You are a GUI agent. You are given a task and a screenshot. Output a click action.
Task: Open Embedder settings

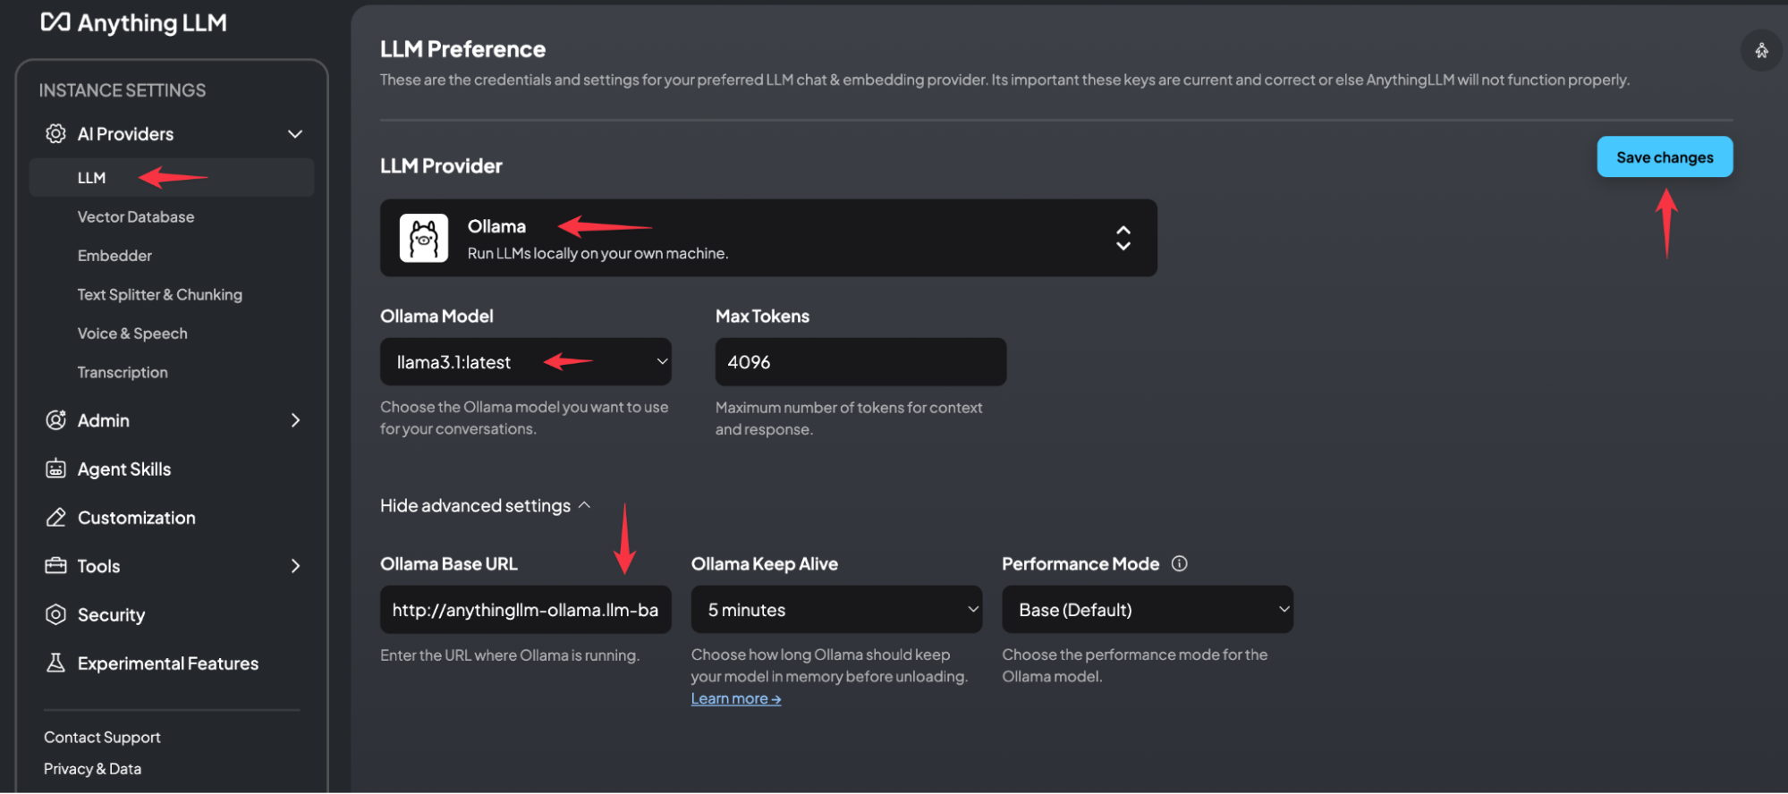click(x=114, y=256)
